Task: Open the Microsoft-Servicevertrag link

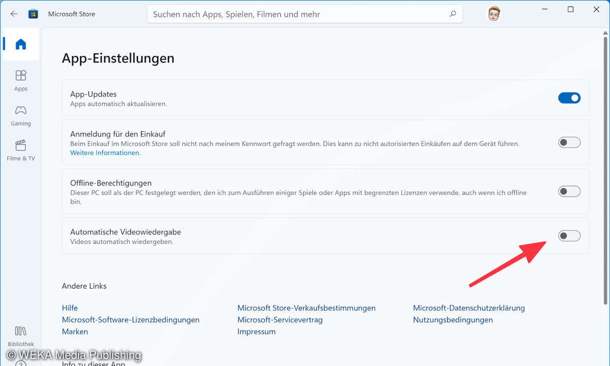Action: (x=280, y=320)
